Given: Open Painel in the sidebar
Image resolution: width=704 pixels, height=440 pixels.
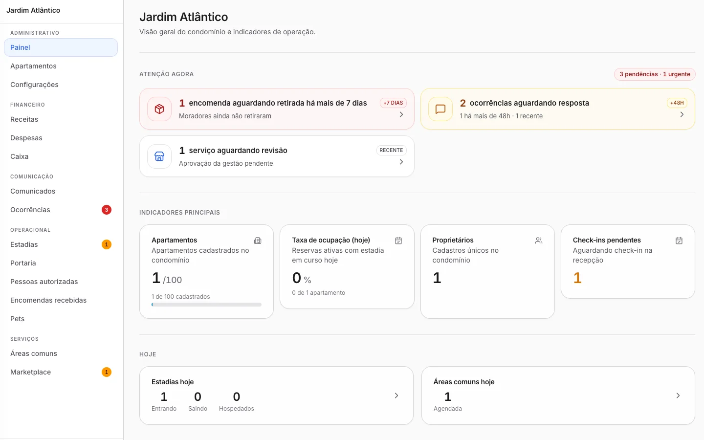Looking at the screenshot, I should (61, 47).
